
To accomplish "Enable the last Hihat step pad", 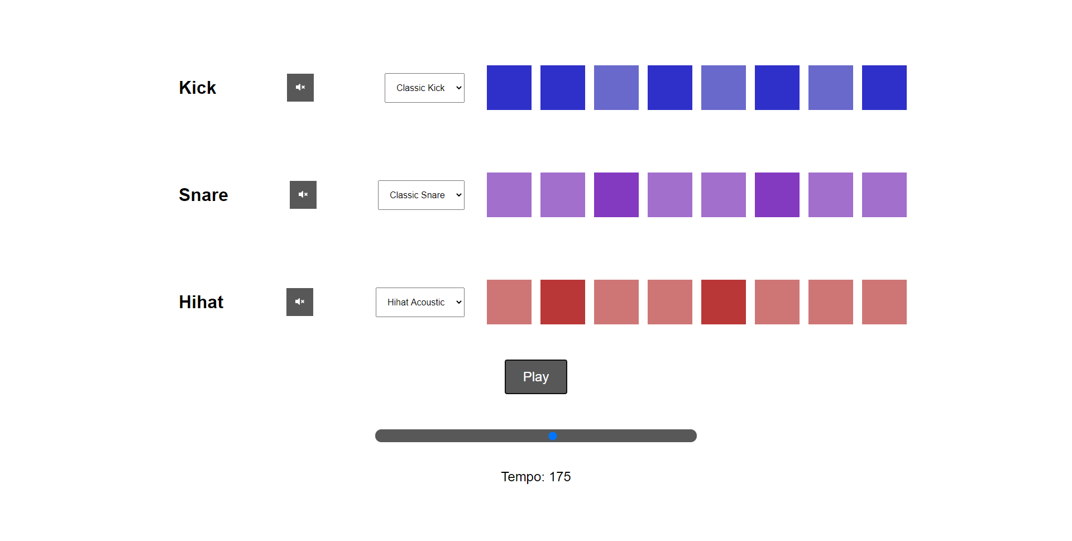I will click(884, 302).
